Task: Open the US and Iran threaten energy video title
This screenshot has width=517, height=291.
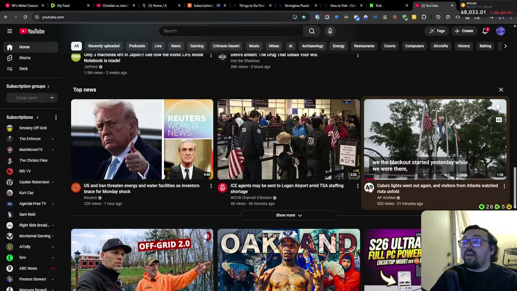Action: (x=141, y=189)
